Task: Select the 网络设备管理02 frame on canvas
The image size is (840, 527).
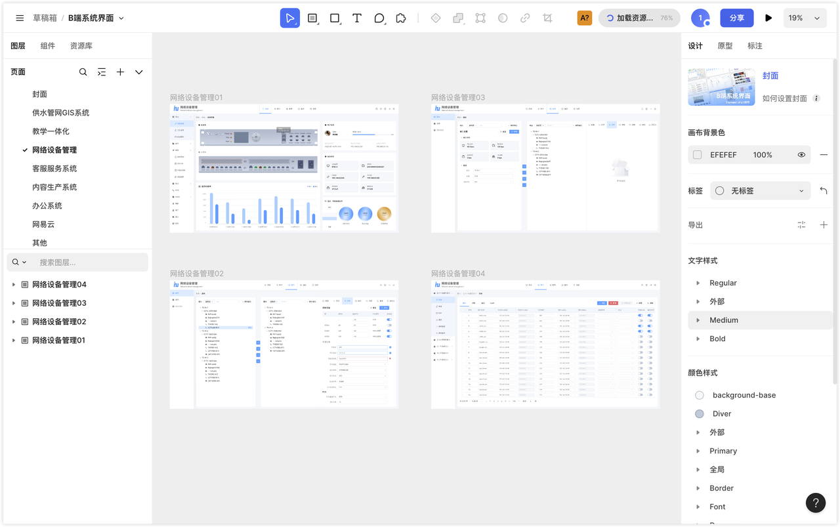Action: pos(283,345)
